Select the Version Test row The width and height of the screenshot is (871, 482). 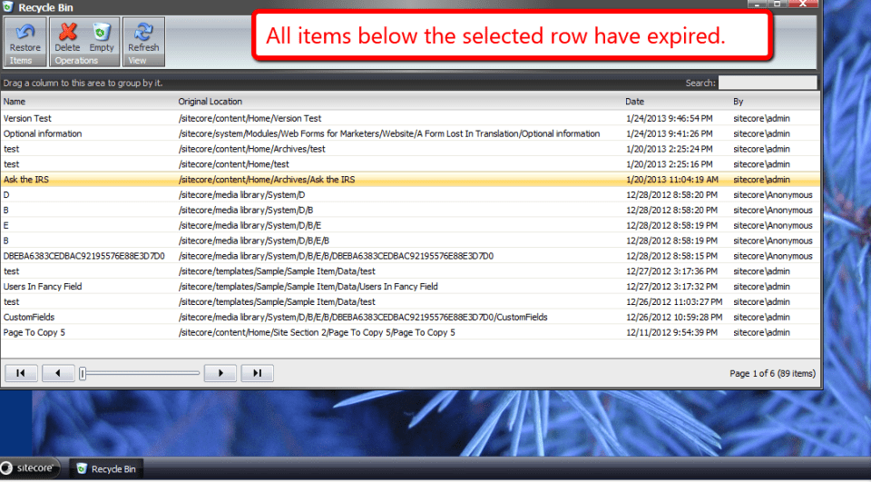point(27,118)
